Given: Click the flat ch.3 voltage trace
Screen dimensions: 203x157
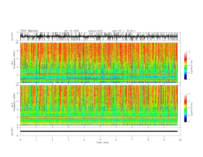Looking at the screenshot, I should coord(99,131).
